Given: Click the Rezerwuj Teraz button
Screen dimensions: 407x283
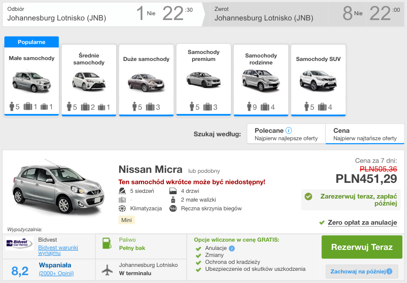Looking at the screenshot, I should (x=362, y=247).
